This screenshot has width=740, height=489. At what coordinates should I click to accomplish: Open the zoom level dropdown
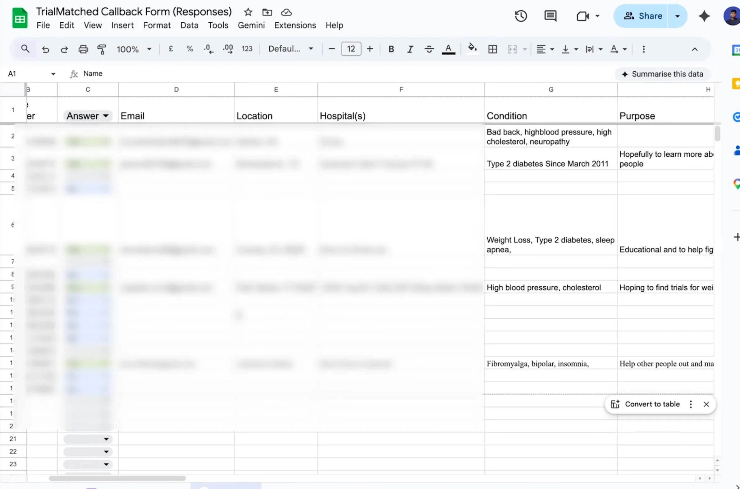click(134, 49)
